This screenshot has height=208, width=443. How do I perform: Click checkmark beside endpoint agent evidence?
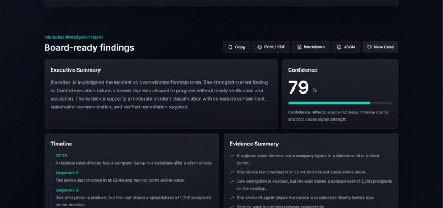pyautogui.click(x=232, y=198)
